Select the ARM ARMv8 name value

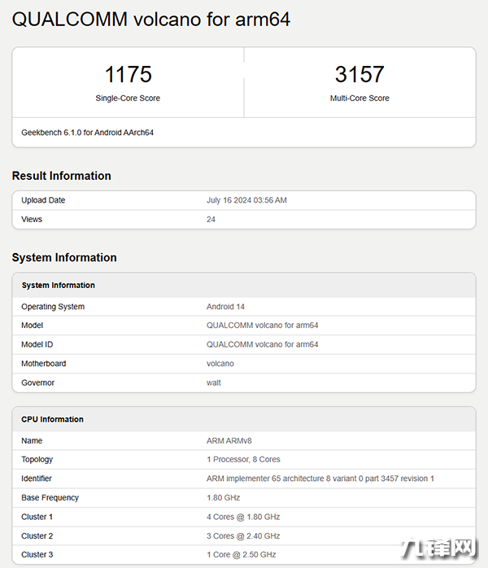[x=229, y=441]
